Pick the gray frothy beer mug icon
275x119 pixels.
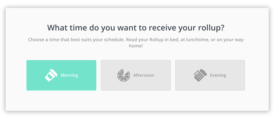pyautogui.click(x=200, y=75)
